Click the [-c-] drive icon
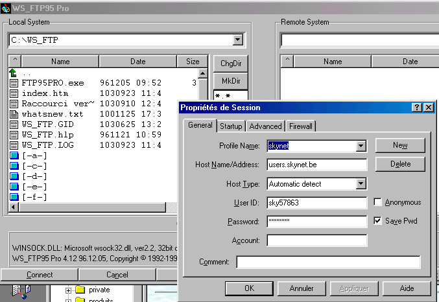439x302 pixels. click(x=14, y=166)
